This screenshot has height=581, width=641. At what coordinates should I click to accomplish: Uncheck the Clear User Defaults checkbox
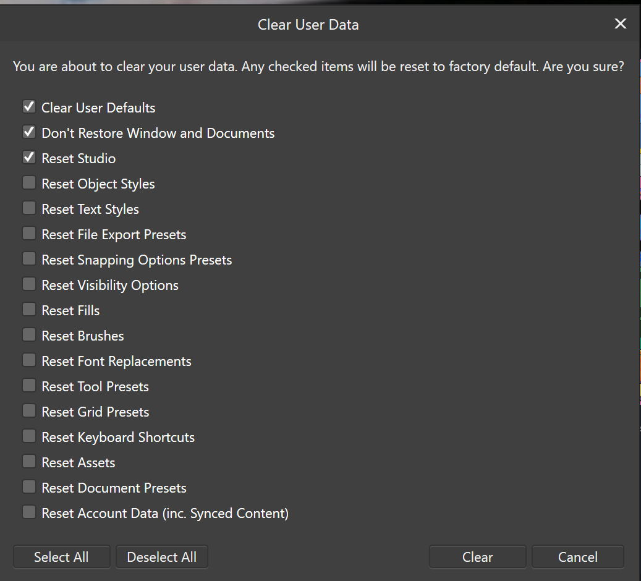coord(29,107)
